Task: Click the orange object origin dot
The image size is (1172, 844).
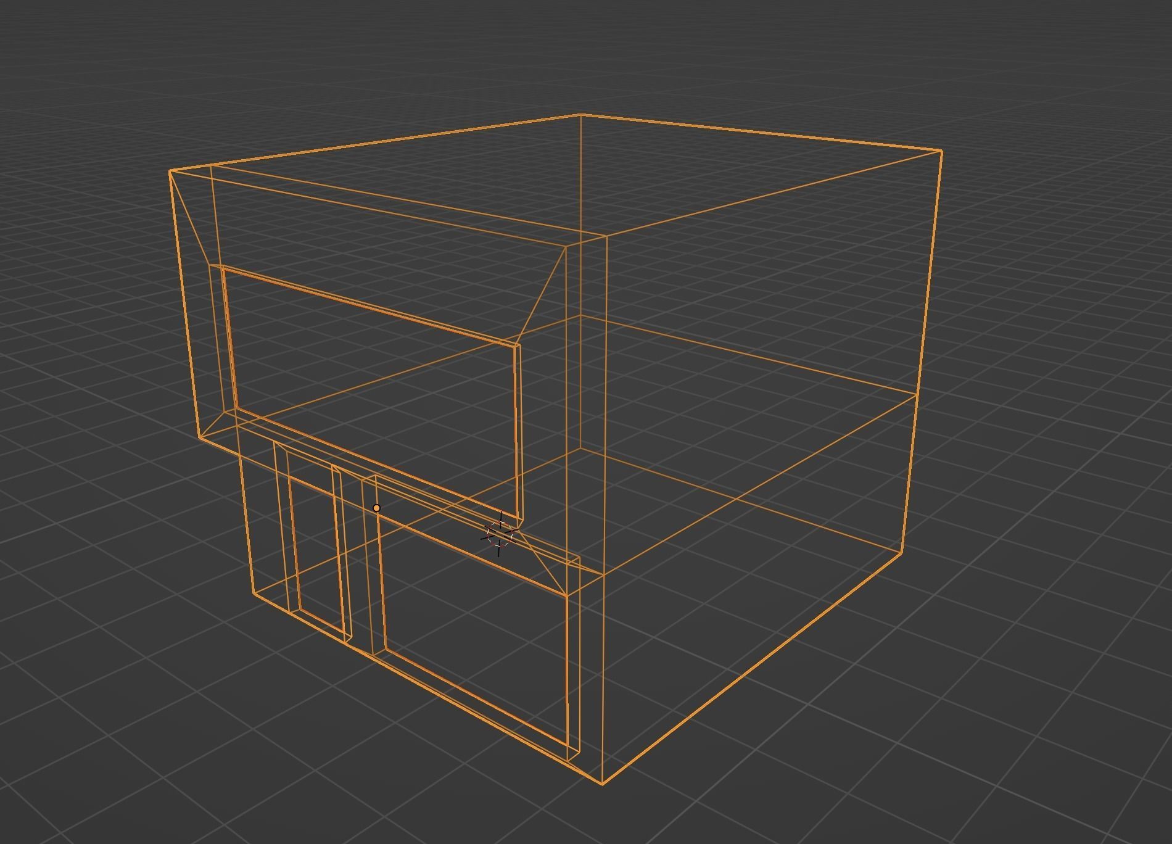Action: (x=377, y=508)
